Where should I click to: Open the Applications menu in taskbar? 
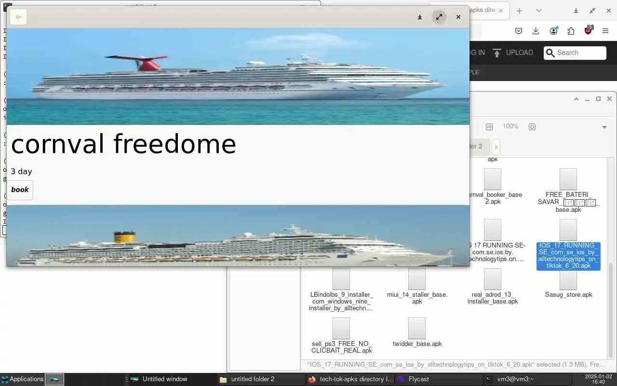coord(22,379)
